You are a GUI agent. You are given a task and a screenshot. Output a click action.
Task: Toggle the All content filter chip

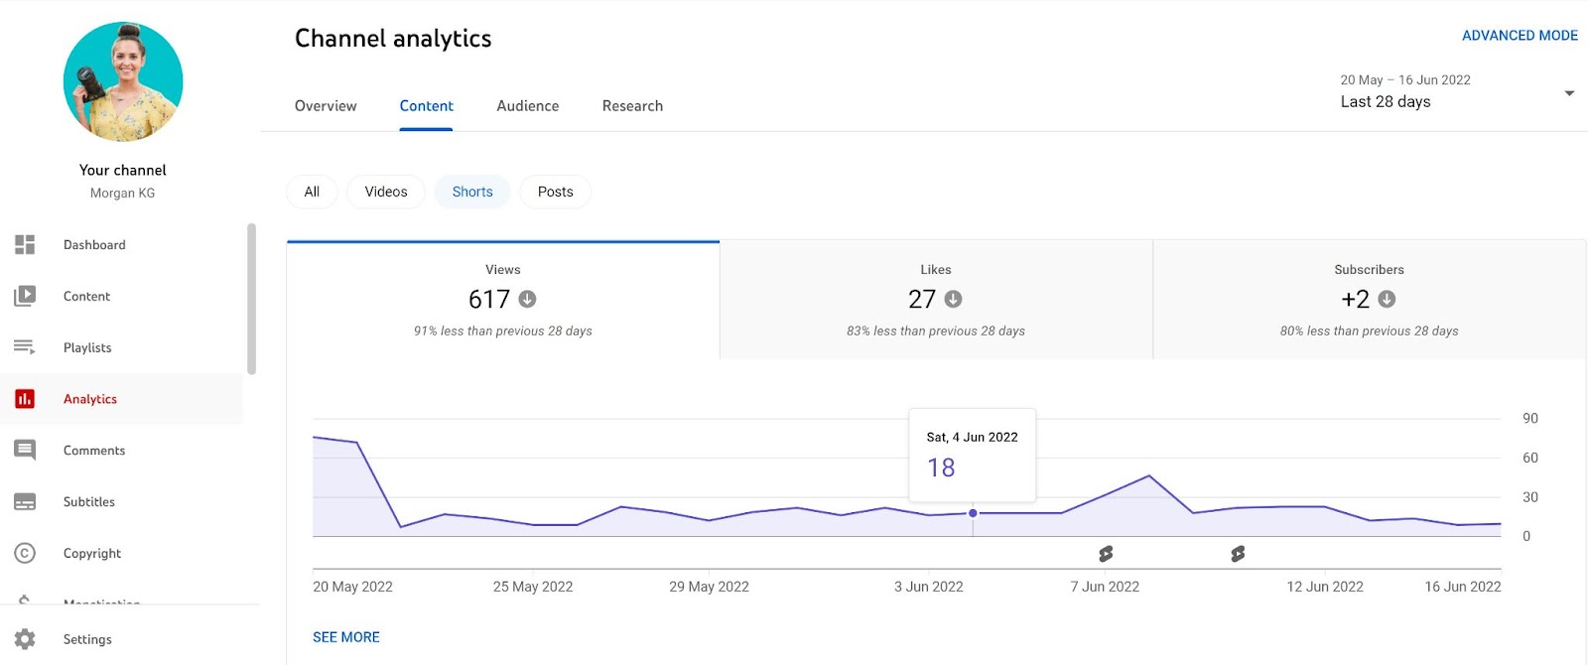point(312,192)
